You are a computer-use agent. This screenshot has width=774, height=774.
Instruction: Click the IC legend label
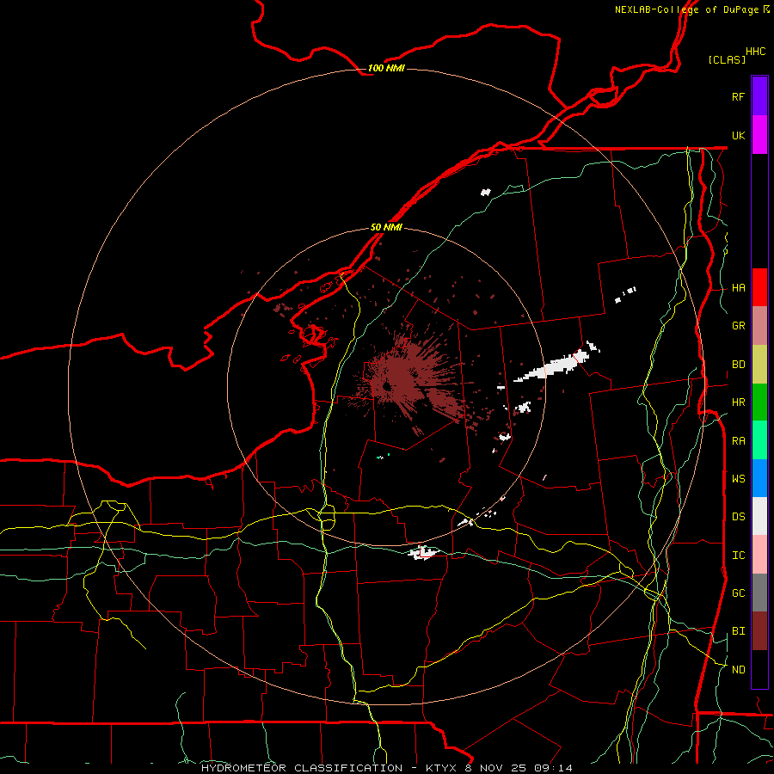click(x=738, y=556)
